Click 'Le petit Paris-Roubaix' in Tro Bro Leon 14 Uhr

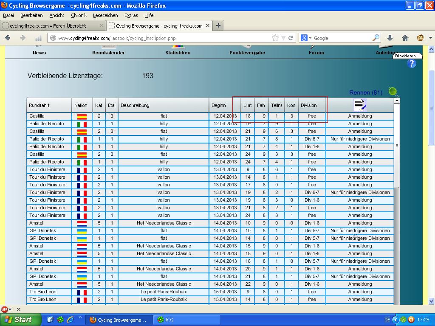(164, 299)
